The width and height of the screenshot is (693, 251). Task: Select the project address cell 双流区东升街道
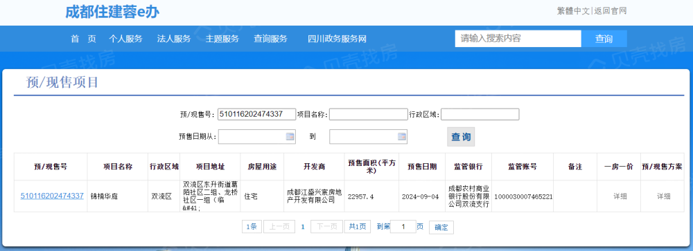(210, 196)
